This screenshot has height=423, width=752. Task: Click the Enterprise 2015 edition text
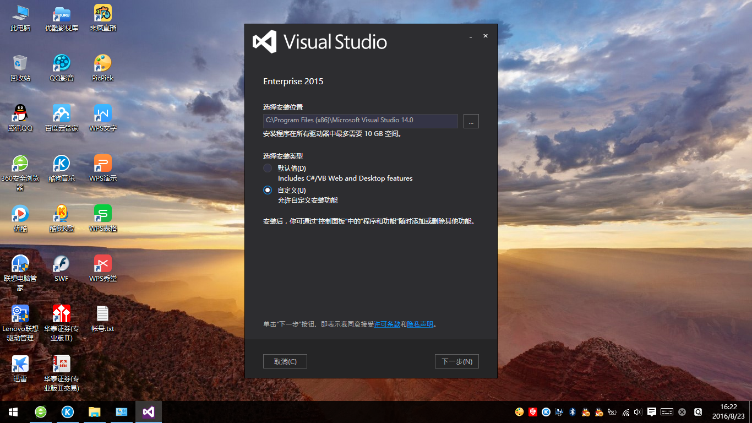(x=293, y=82)
